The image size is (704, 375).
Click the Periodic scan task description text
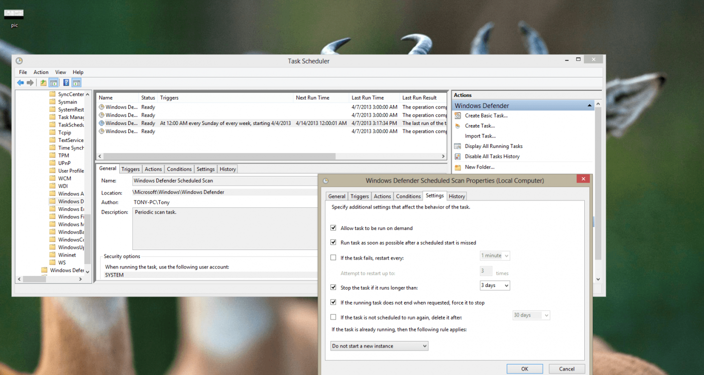pos(155,212)
